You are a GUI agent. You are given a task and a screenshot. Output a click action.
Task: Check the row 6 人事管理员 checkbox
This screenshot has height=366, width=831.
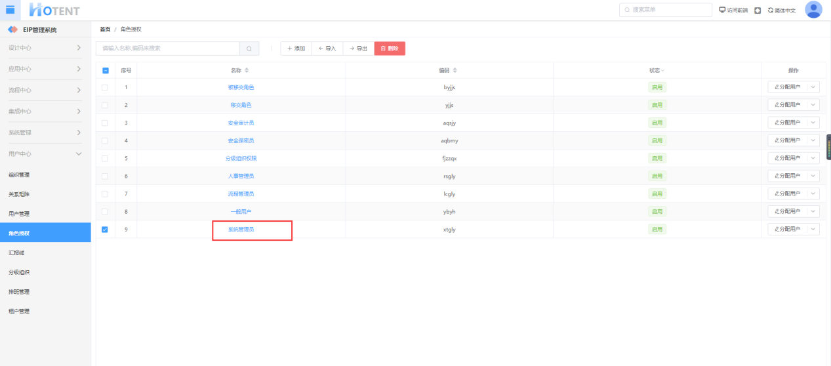pyautogui.click(x=105, y=176)
